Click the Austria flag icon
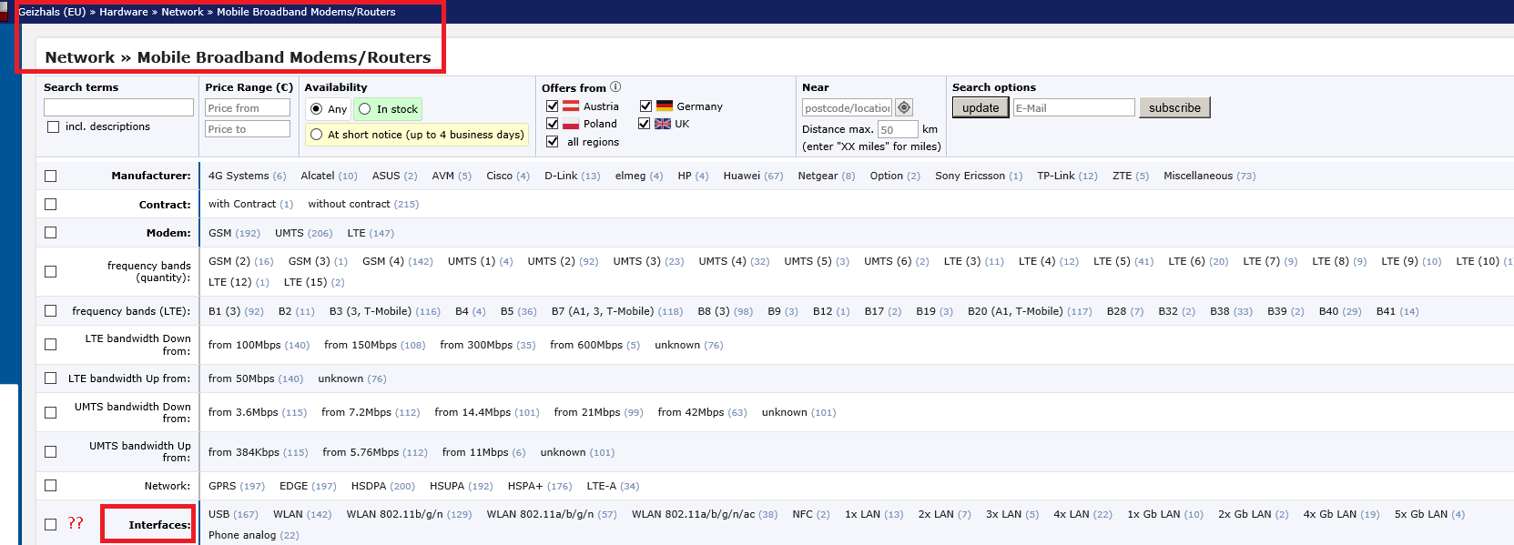The height and width of the screenshot is (545, 1514). click(571, 106)
